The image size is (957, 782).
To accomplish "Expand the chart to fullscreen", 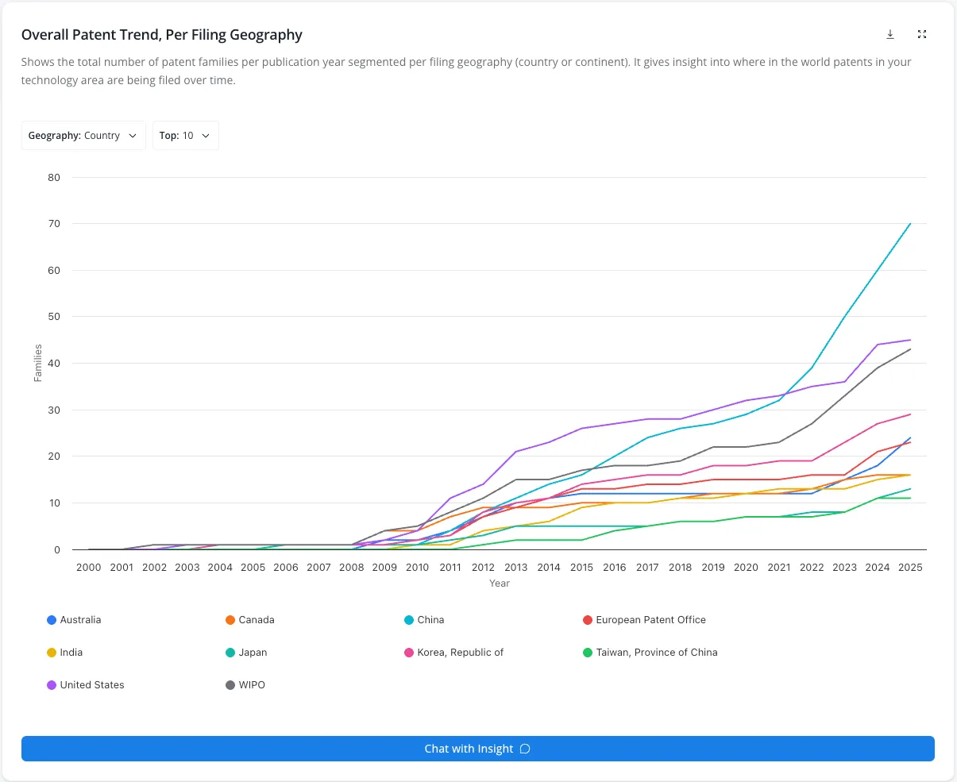I will [x=922, y=34].
